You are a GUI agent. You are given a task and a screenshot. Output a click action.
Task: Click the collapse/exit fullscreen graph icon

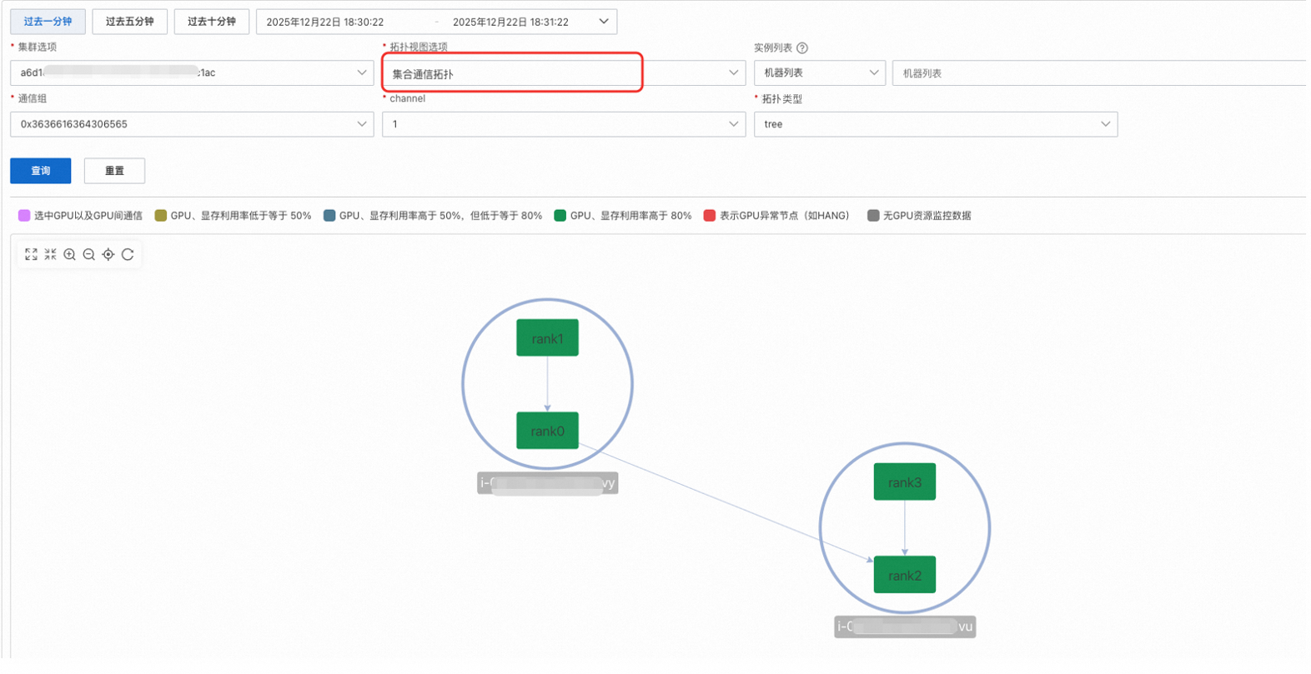50,254
